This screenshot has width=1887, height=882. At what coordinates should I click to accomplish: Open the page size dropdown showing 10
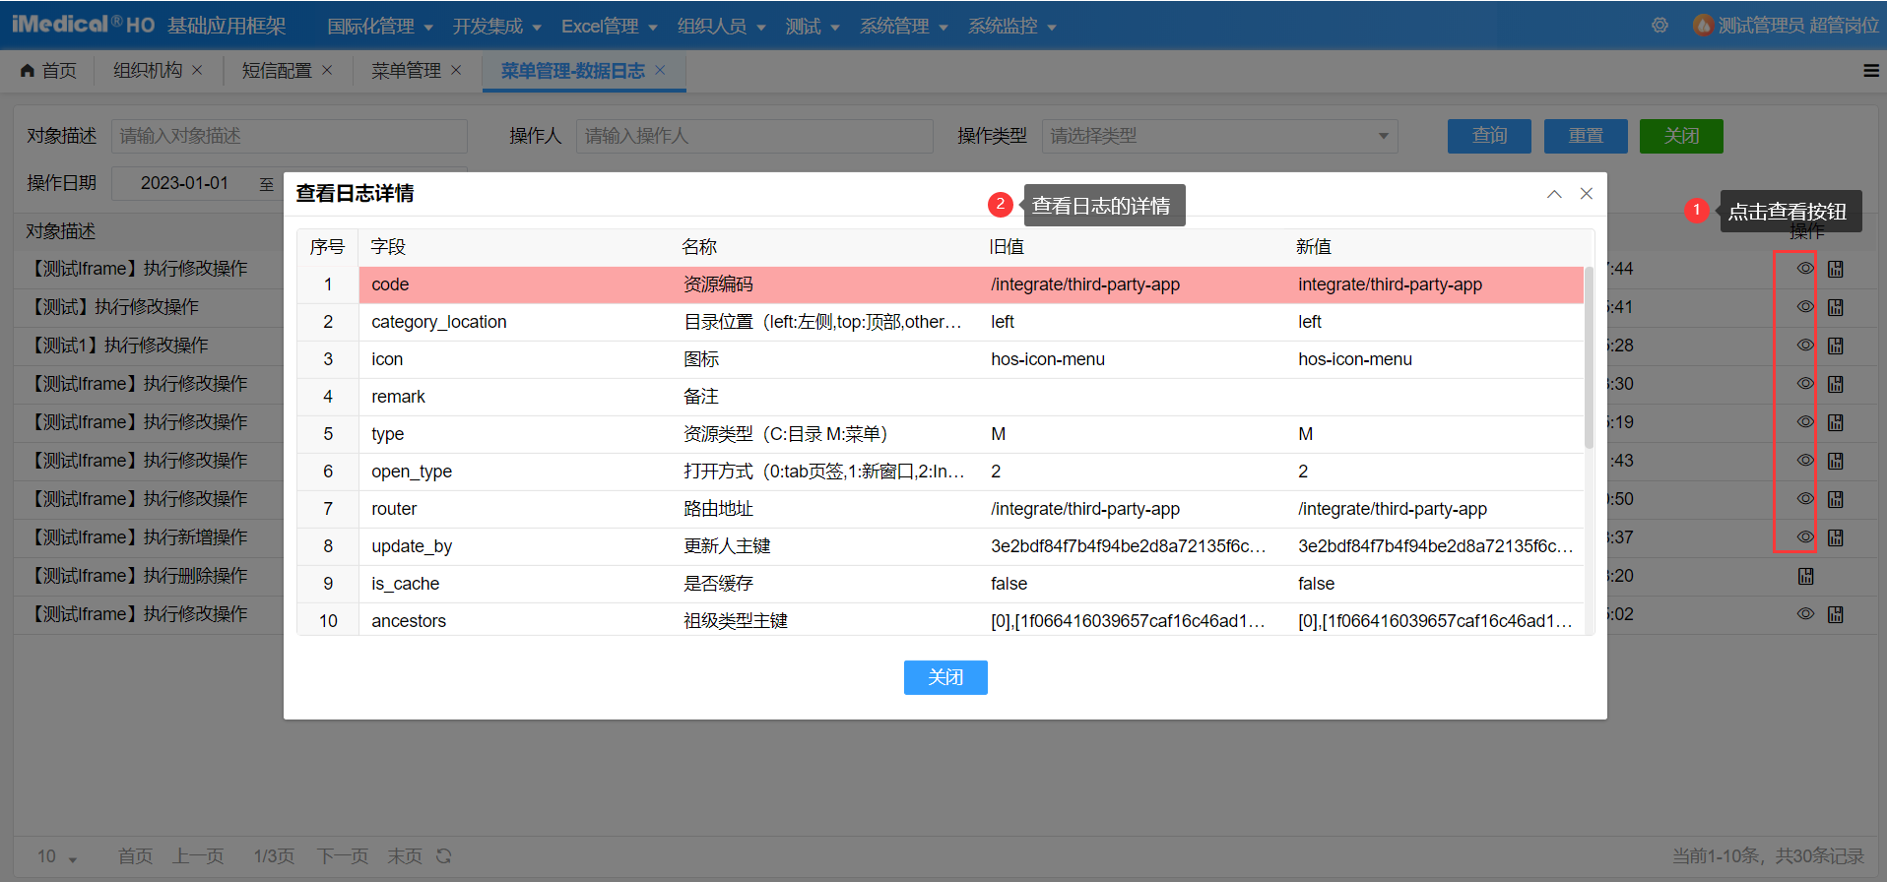pos(57,856)
